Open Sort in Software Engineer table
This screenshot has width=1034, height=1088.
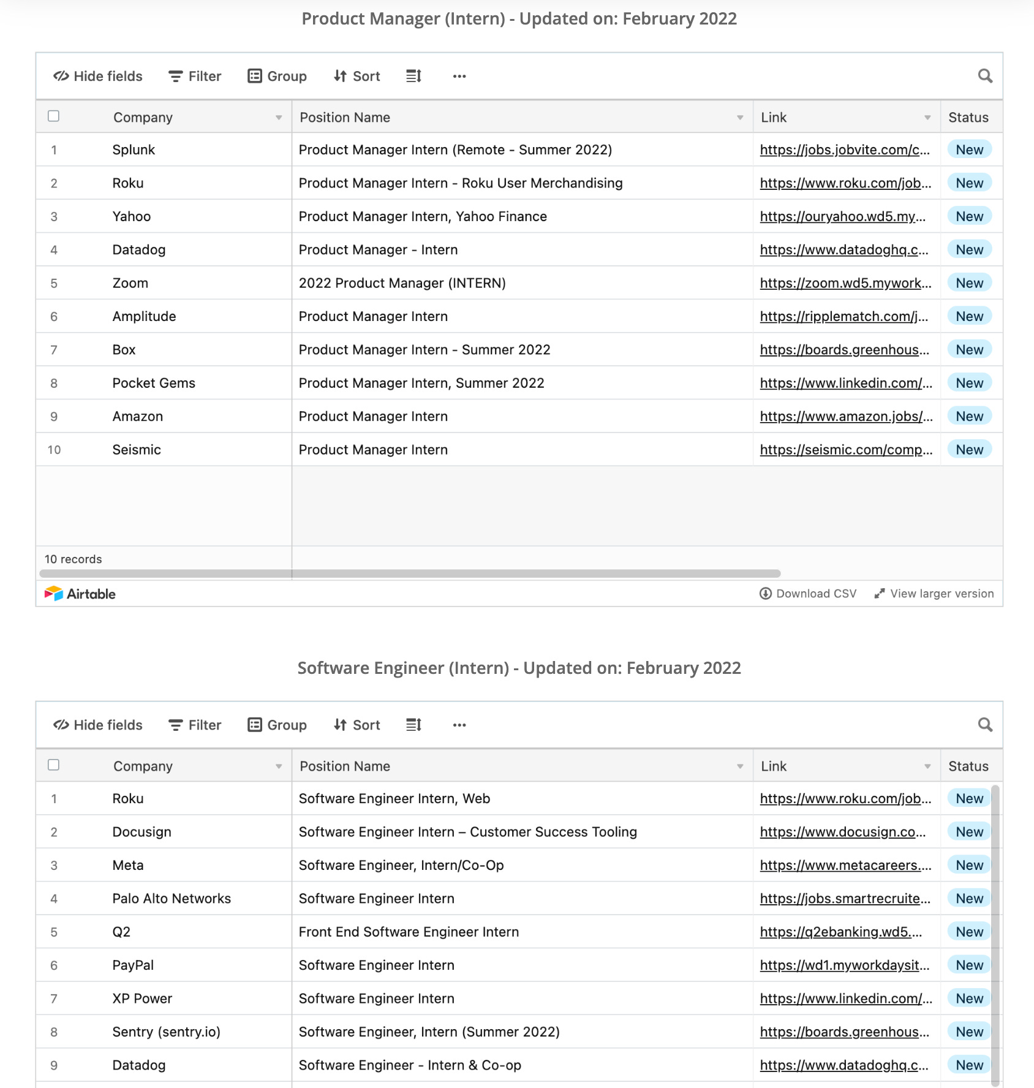point(357,725)
